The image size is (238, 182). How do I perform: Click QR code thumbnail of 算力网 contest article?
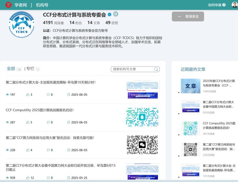point(142,144)
